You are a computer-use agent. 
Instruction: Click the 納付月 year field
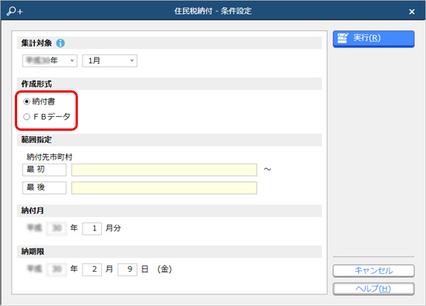pyautogui.click(x=57, y=229)
